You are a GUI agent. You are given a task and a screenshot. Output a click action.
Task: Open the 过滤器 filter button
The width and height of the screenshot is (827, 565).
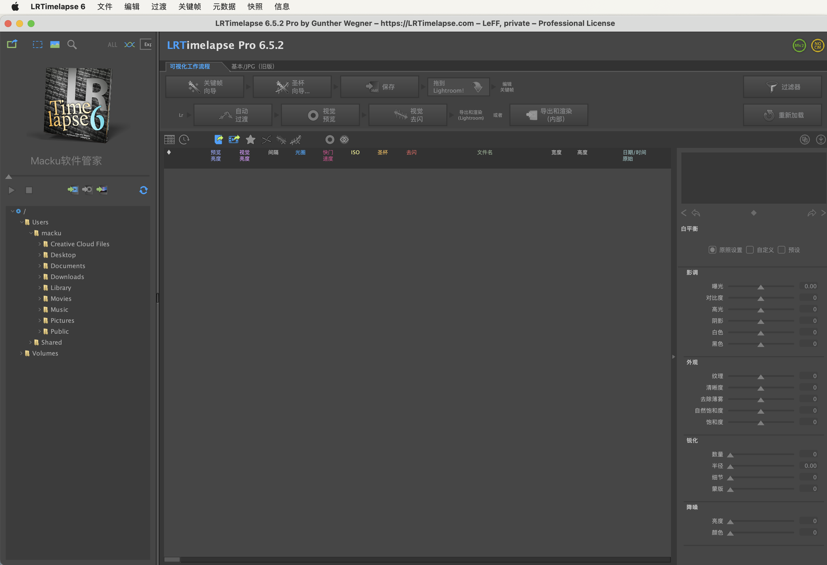click(782, 87)
